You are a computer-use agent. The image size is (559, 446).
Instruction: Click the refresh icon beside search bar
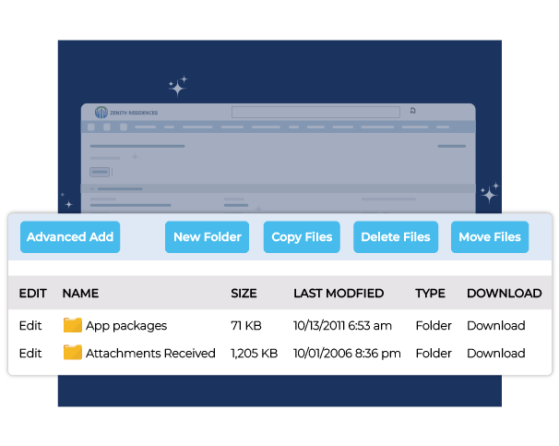pyautogui.click(x=412, y=111)
